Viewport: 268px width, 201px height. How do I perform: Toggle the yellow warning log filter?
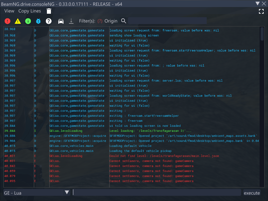coord(18,21)
